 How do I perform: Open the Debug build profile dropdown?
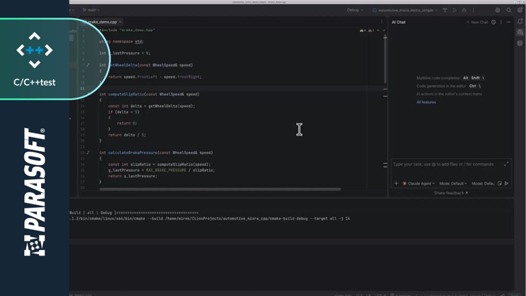[x=355, y=10]
